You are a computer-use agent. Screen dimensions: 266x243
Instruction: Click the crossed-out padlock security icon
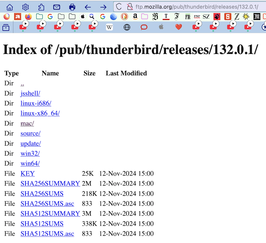pos(130,7)
